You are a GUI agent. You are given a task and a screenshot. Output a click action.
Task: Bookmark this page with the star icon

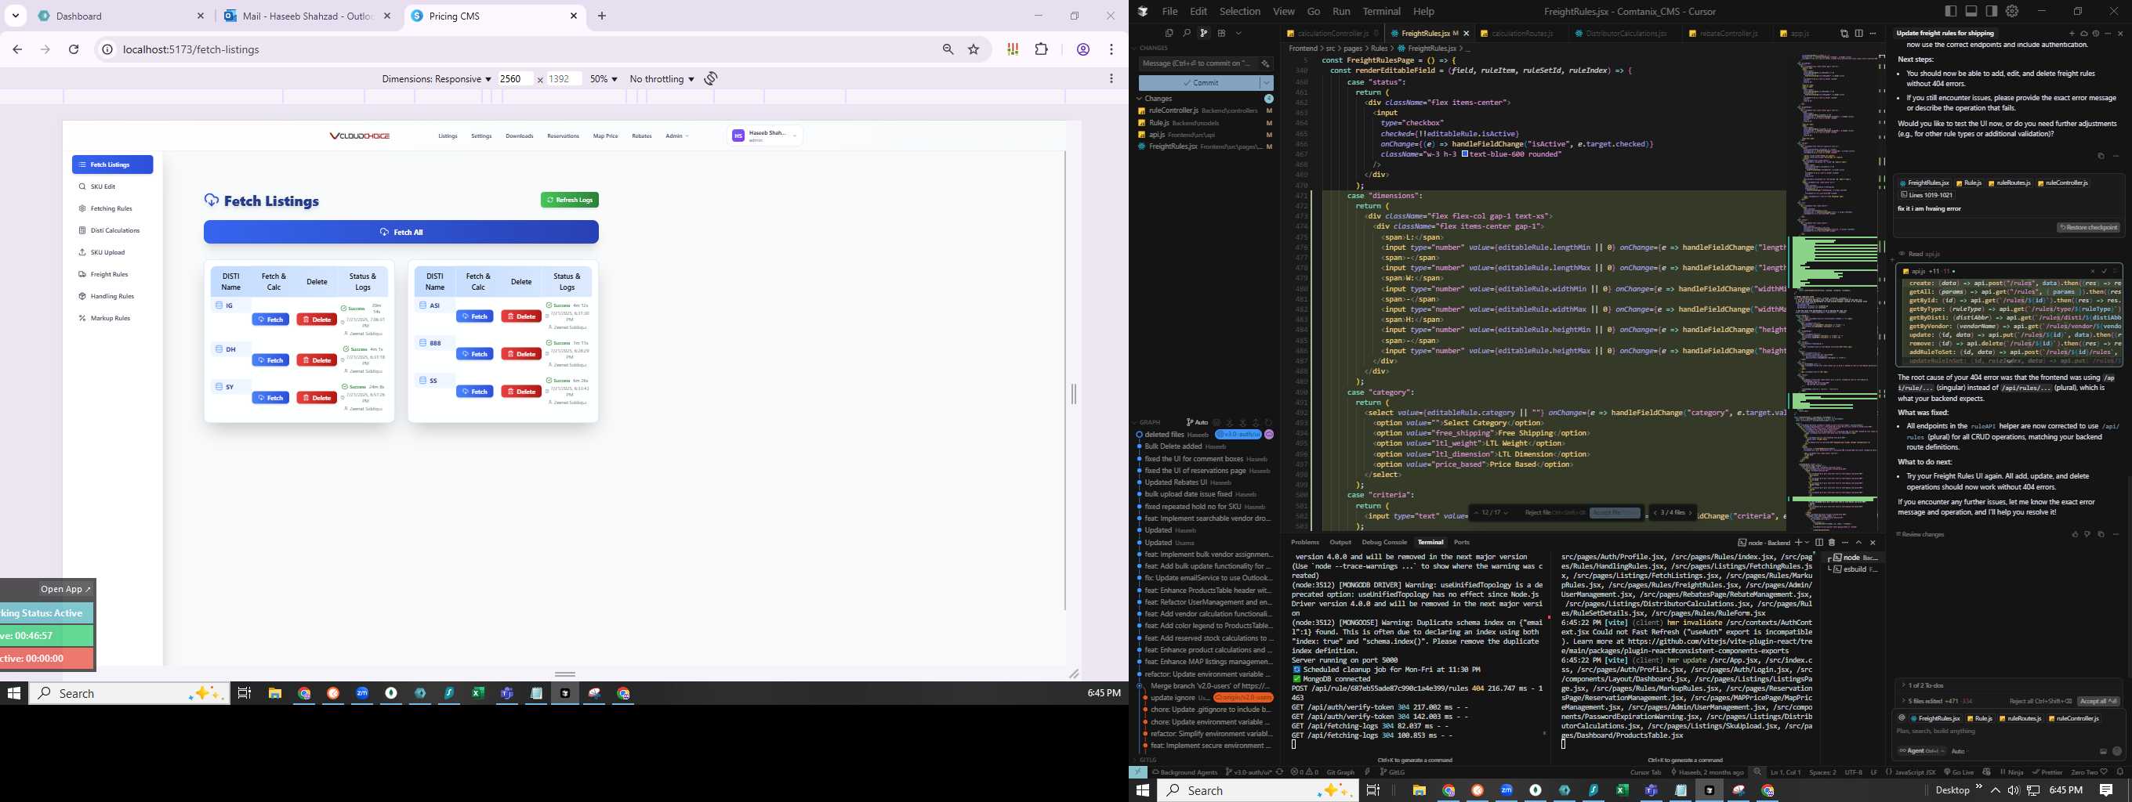click(x=974, y=49)
